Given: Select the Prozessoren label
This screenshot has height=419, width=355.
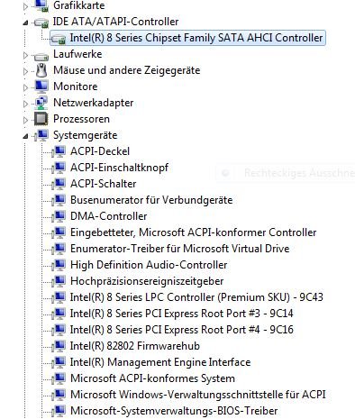Looking at the screenshot, I should pos(81,119).
